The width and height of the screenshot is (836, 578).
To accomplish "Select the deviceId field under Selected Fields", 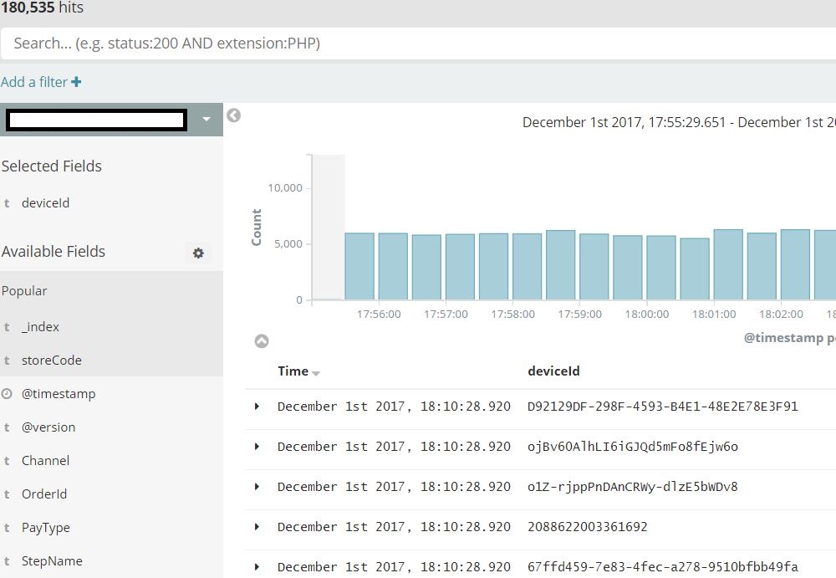I will pos(45,202).
